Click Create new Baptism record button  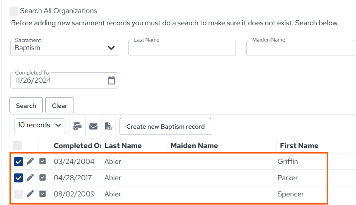(165, 126)
